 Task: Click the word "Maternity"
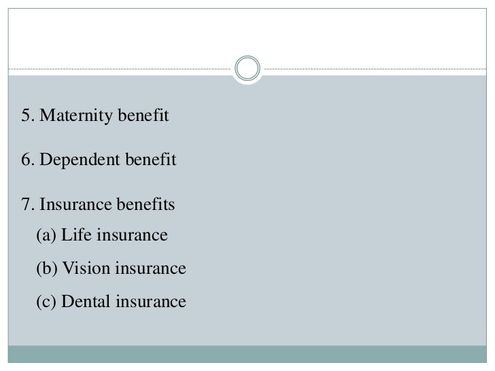click(x=76, y=116)
